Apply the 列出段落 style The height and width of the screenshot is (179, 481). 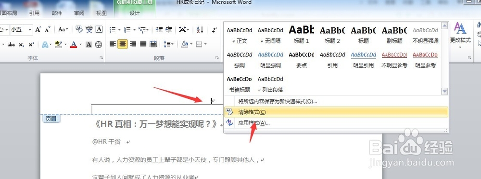pos(270,84)
